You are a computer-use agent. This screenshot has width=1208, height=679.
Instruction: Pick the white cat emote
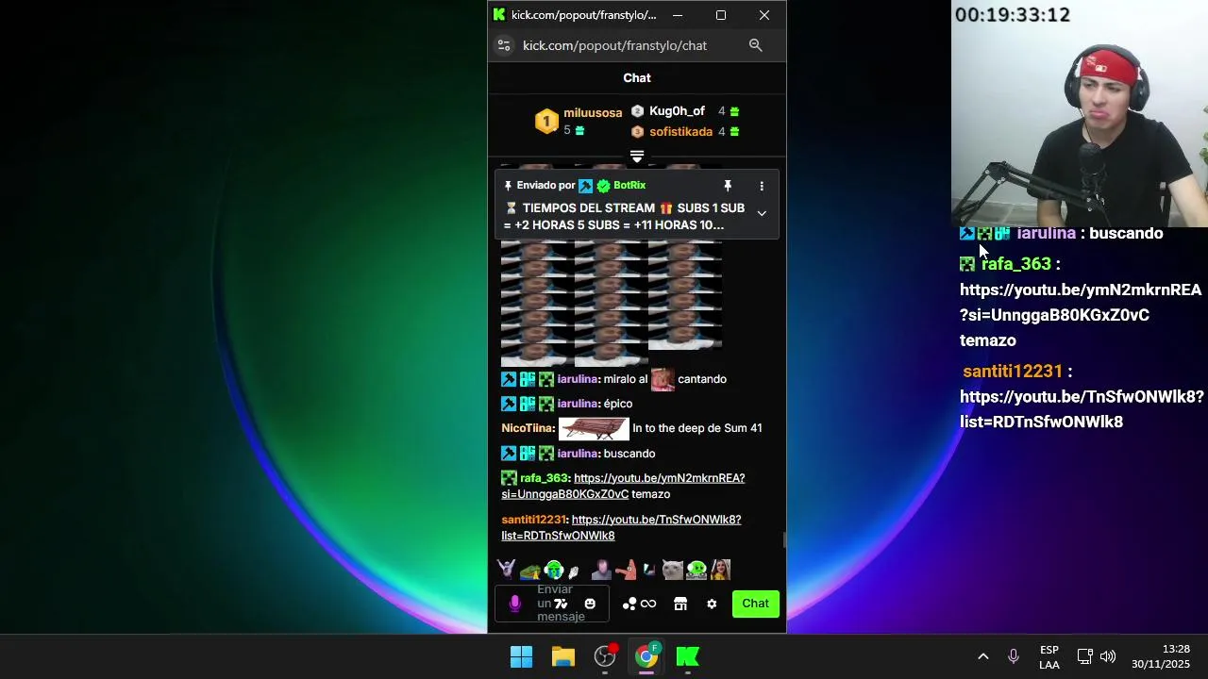tap(672, 570)
